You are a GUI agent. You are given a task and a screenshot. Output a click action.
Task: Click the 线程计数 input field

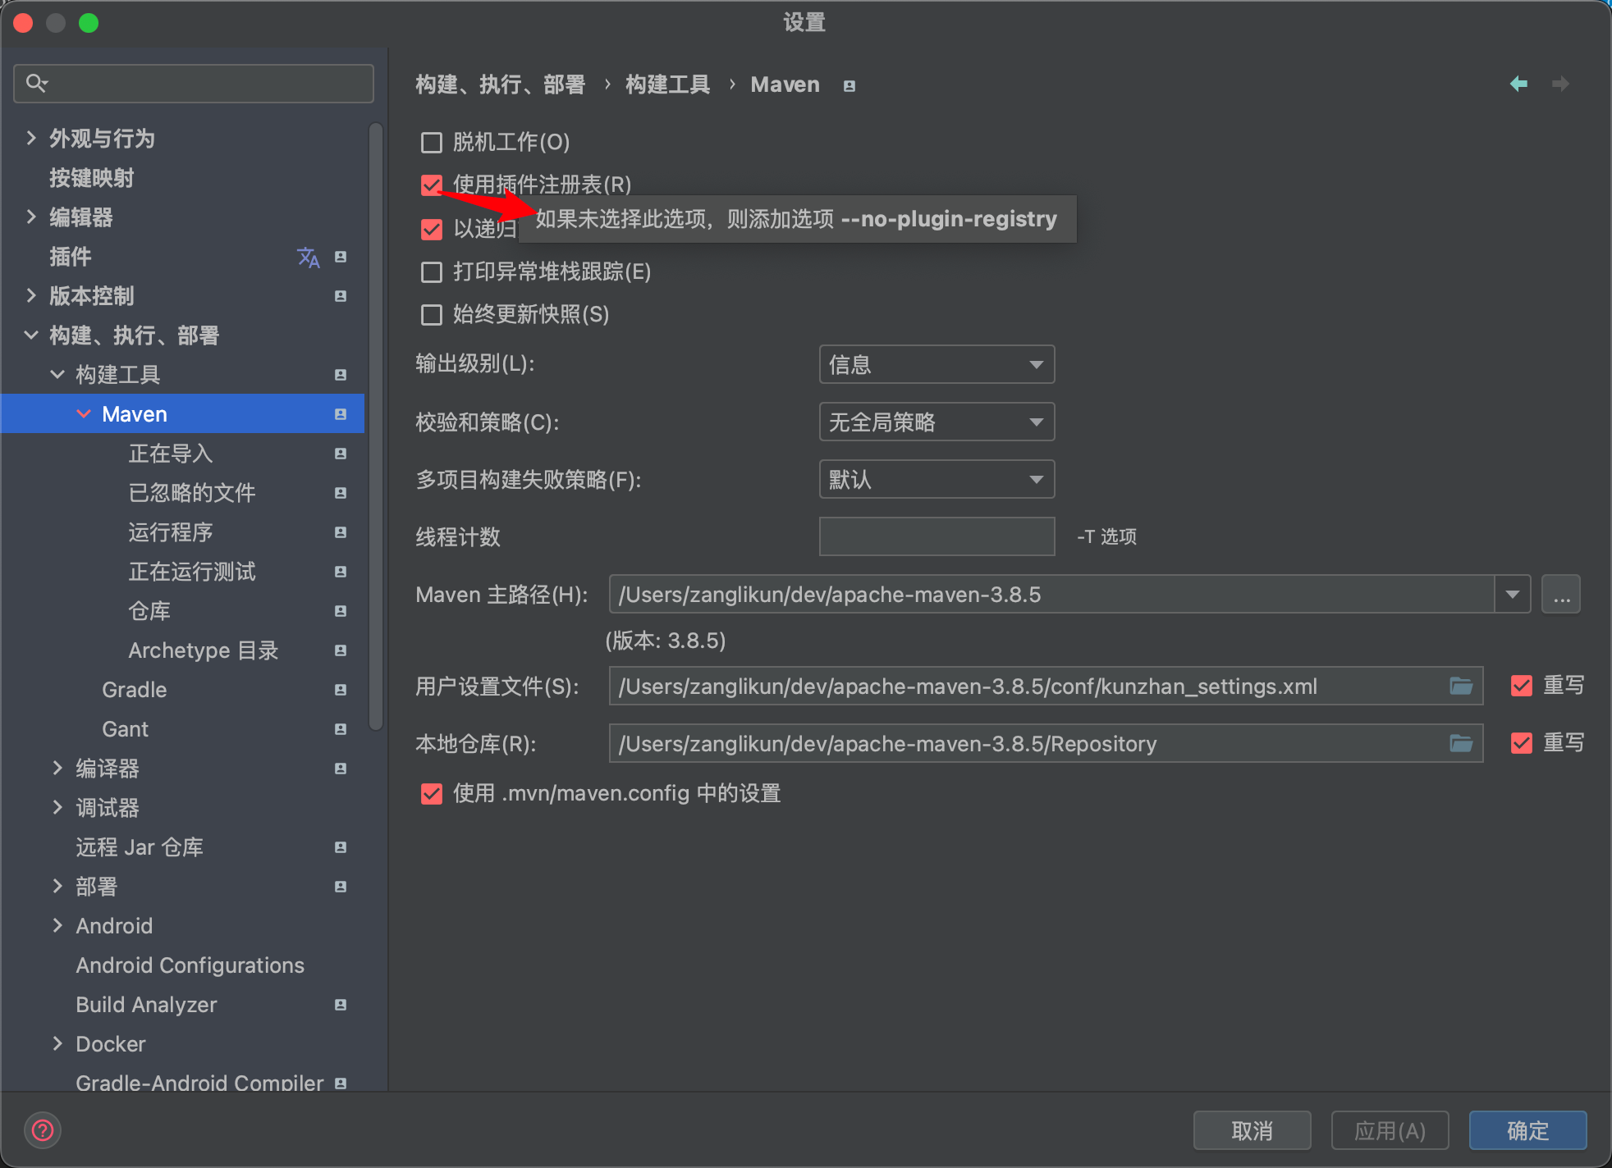click(x=937, y=536)
